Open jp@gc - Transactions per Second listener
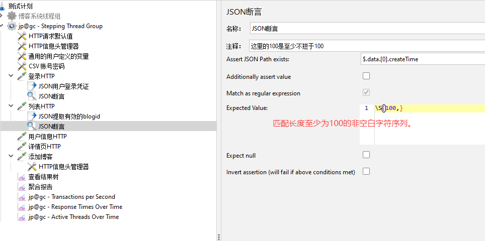This screenshot has height=241, width=485. (72, 197)
